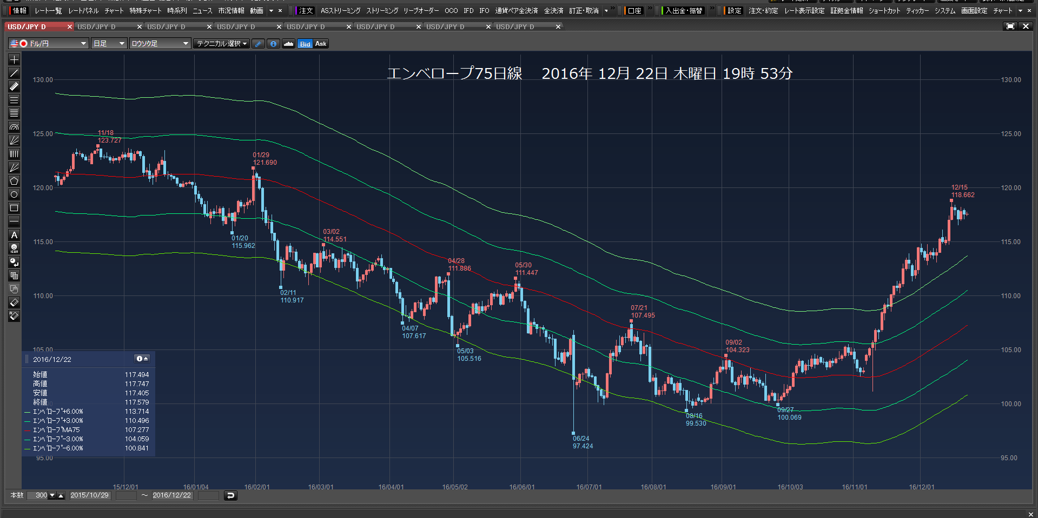Collapse the 2016/12/22 data info panel

coord(142,359)
